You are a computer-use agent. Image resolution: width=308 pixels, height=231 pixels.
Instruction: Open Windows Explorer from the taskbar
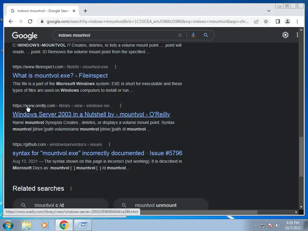(27, 225)
